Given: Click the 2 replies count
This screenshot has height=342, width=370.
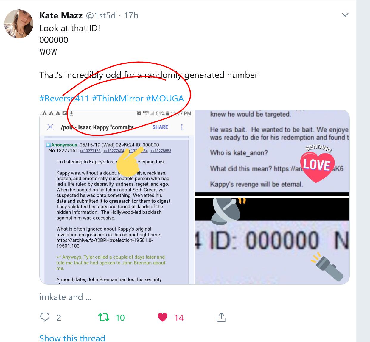Looking at the screenshot, I should (59, 318).
